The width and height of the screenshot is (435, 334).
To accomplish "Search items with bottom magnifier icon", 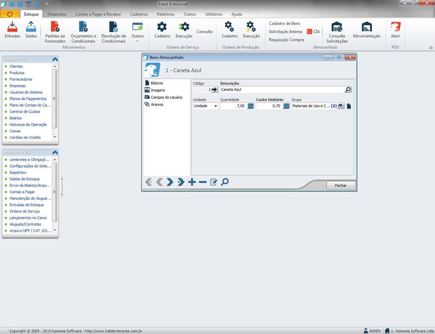I will (x=225, y=182).
